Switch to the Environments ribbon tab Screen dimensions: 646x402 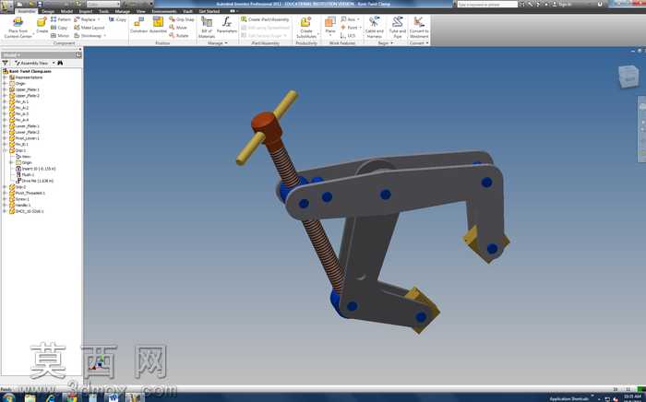164,11
